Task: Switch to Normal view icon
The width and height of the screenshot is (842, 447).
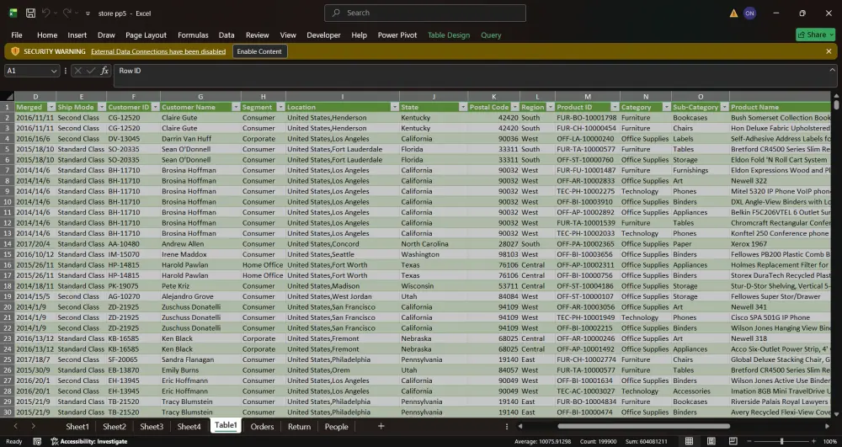Action: (689, 441)
